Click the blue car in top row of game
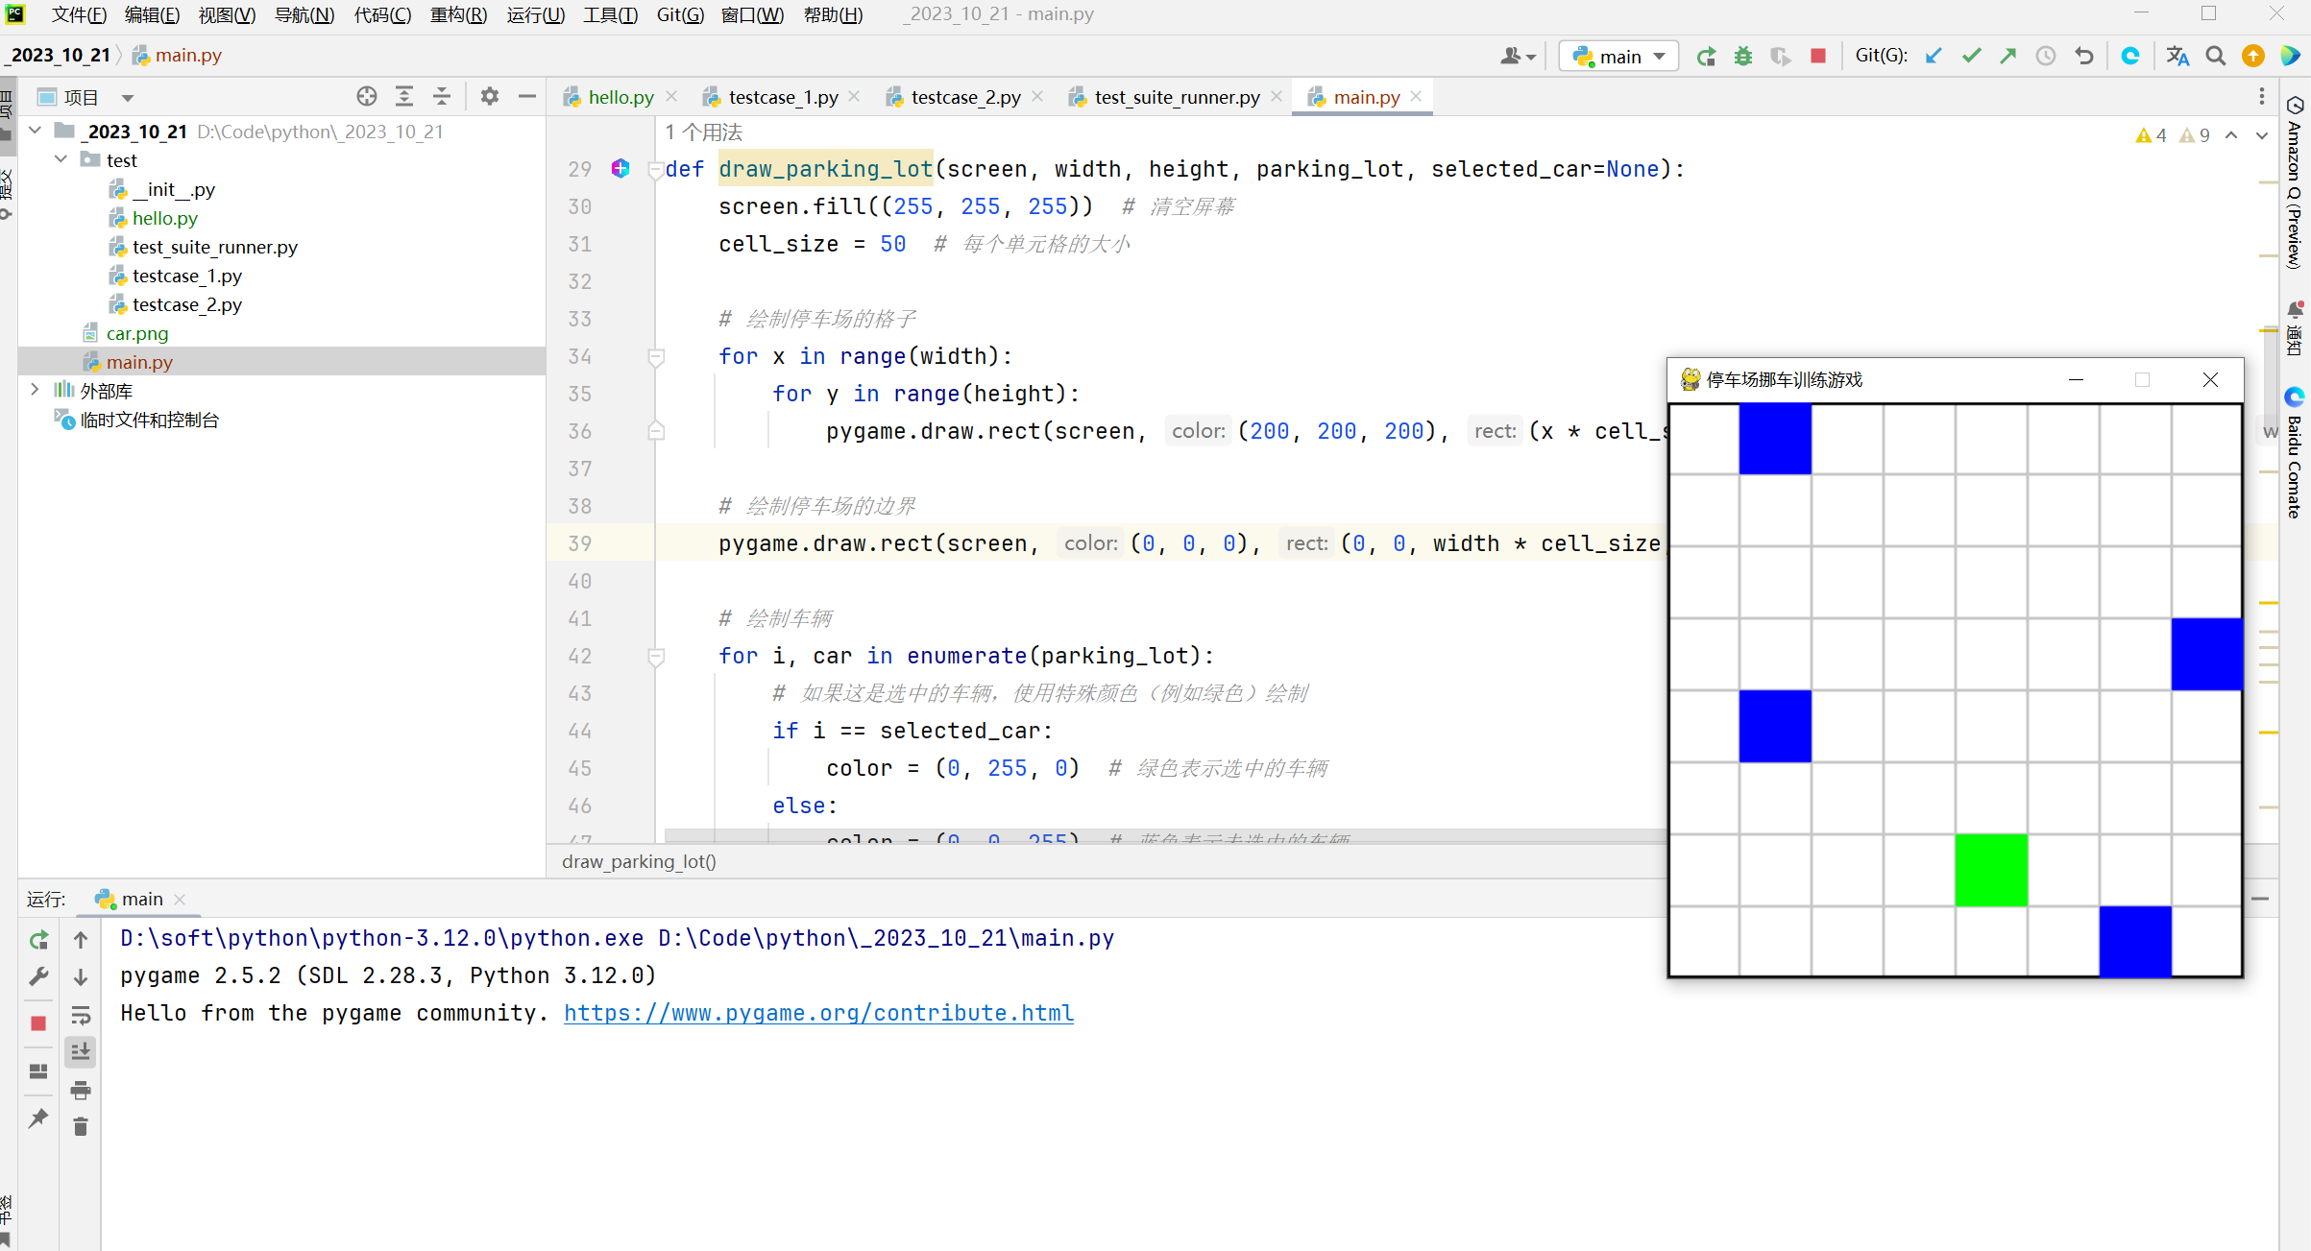Viewport: 2311px width, 1251px height. (x=1775, y=439)
